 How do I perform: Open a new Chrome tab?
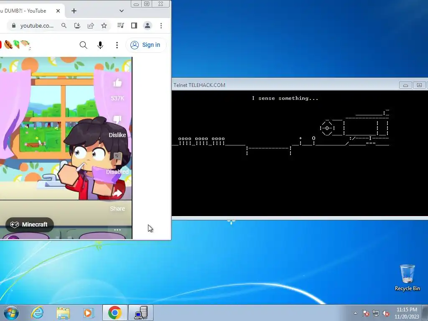tap(74, 11)
